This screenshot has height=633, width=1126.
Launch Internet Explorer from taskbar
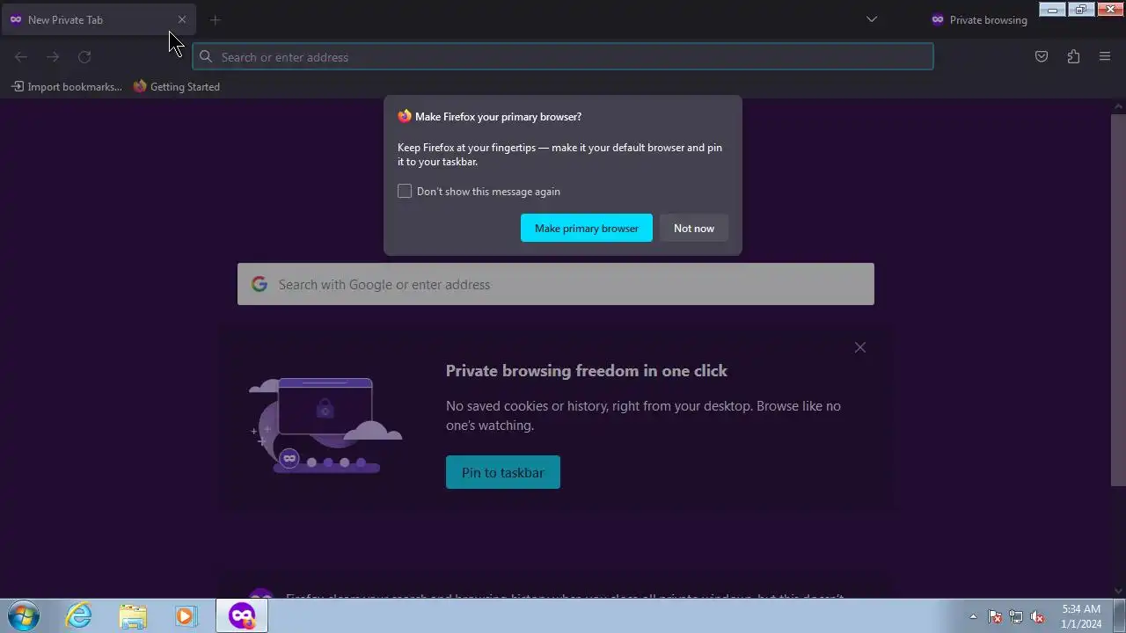point(79,615)
